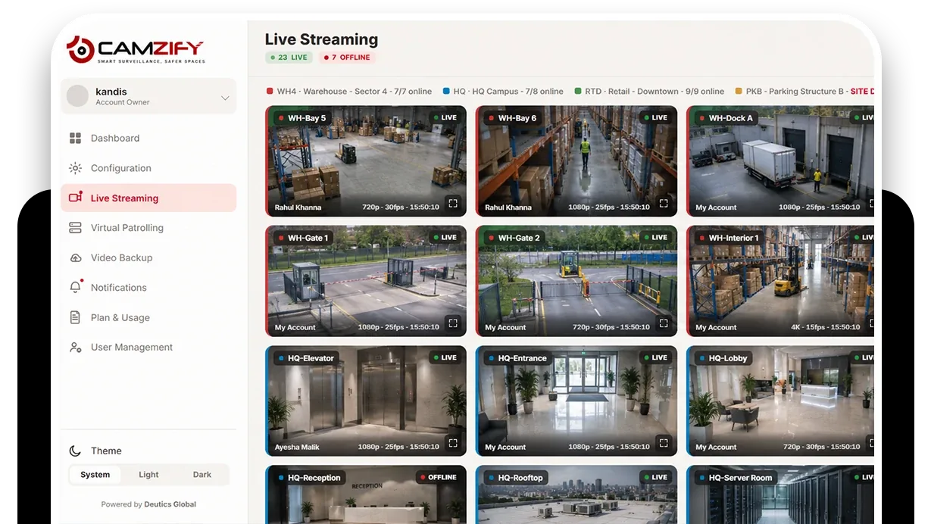
Task: Open Video Backup menu item
Action: 148,257
